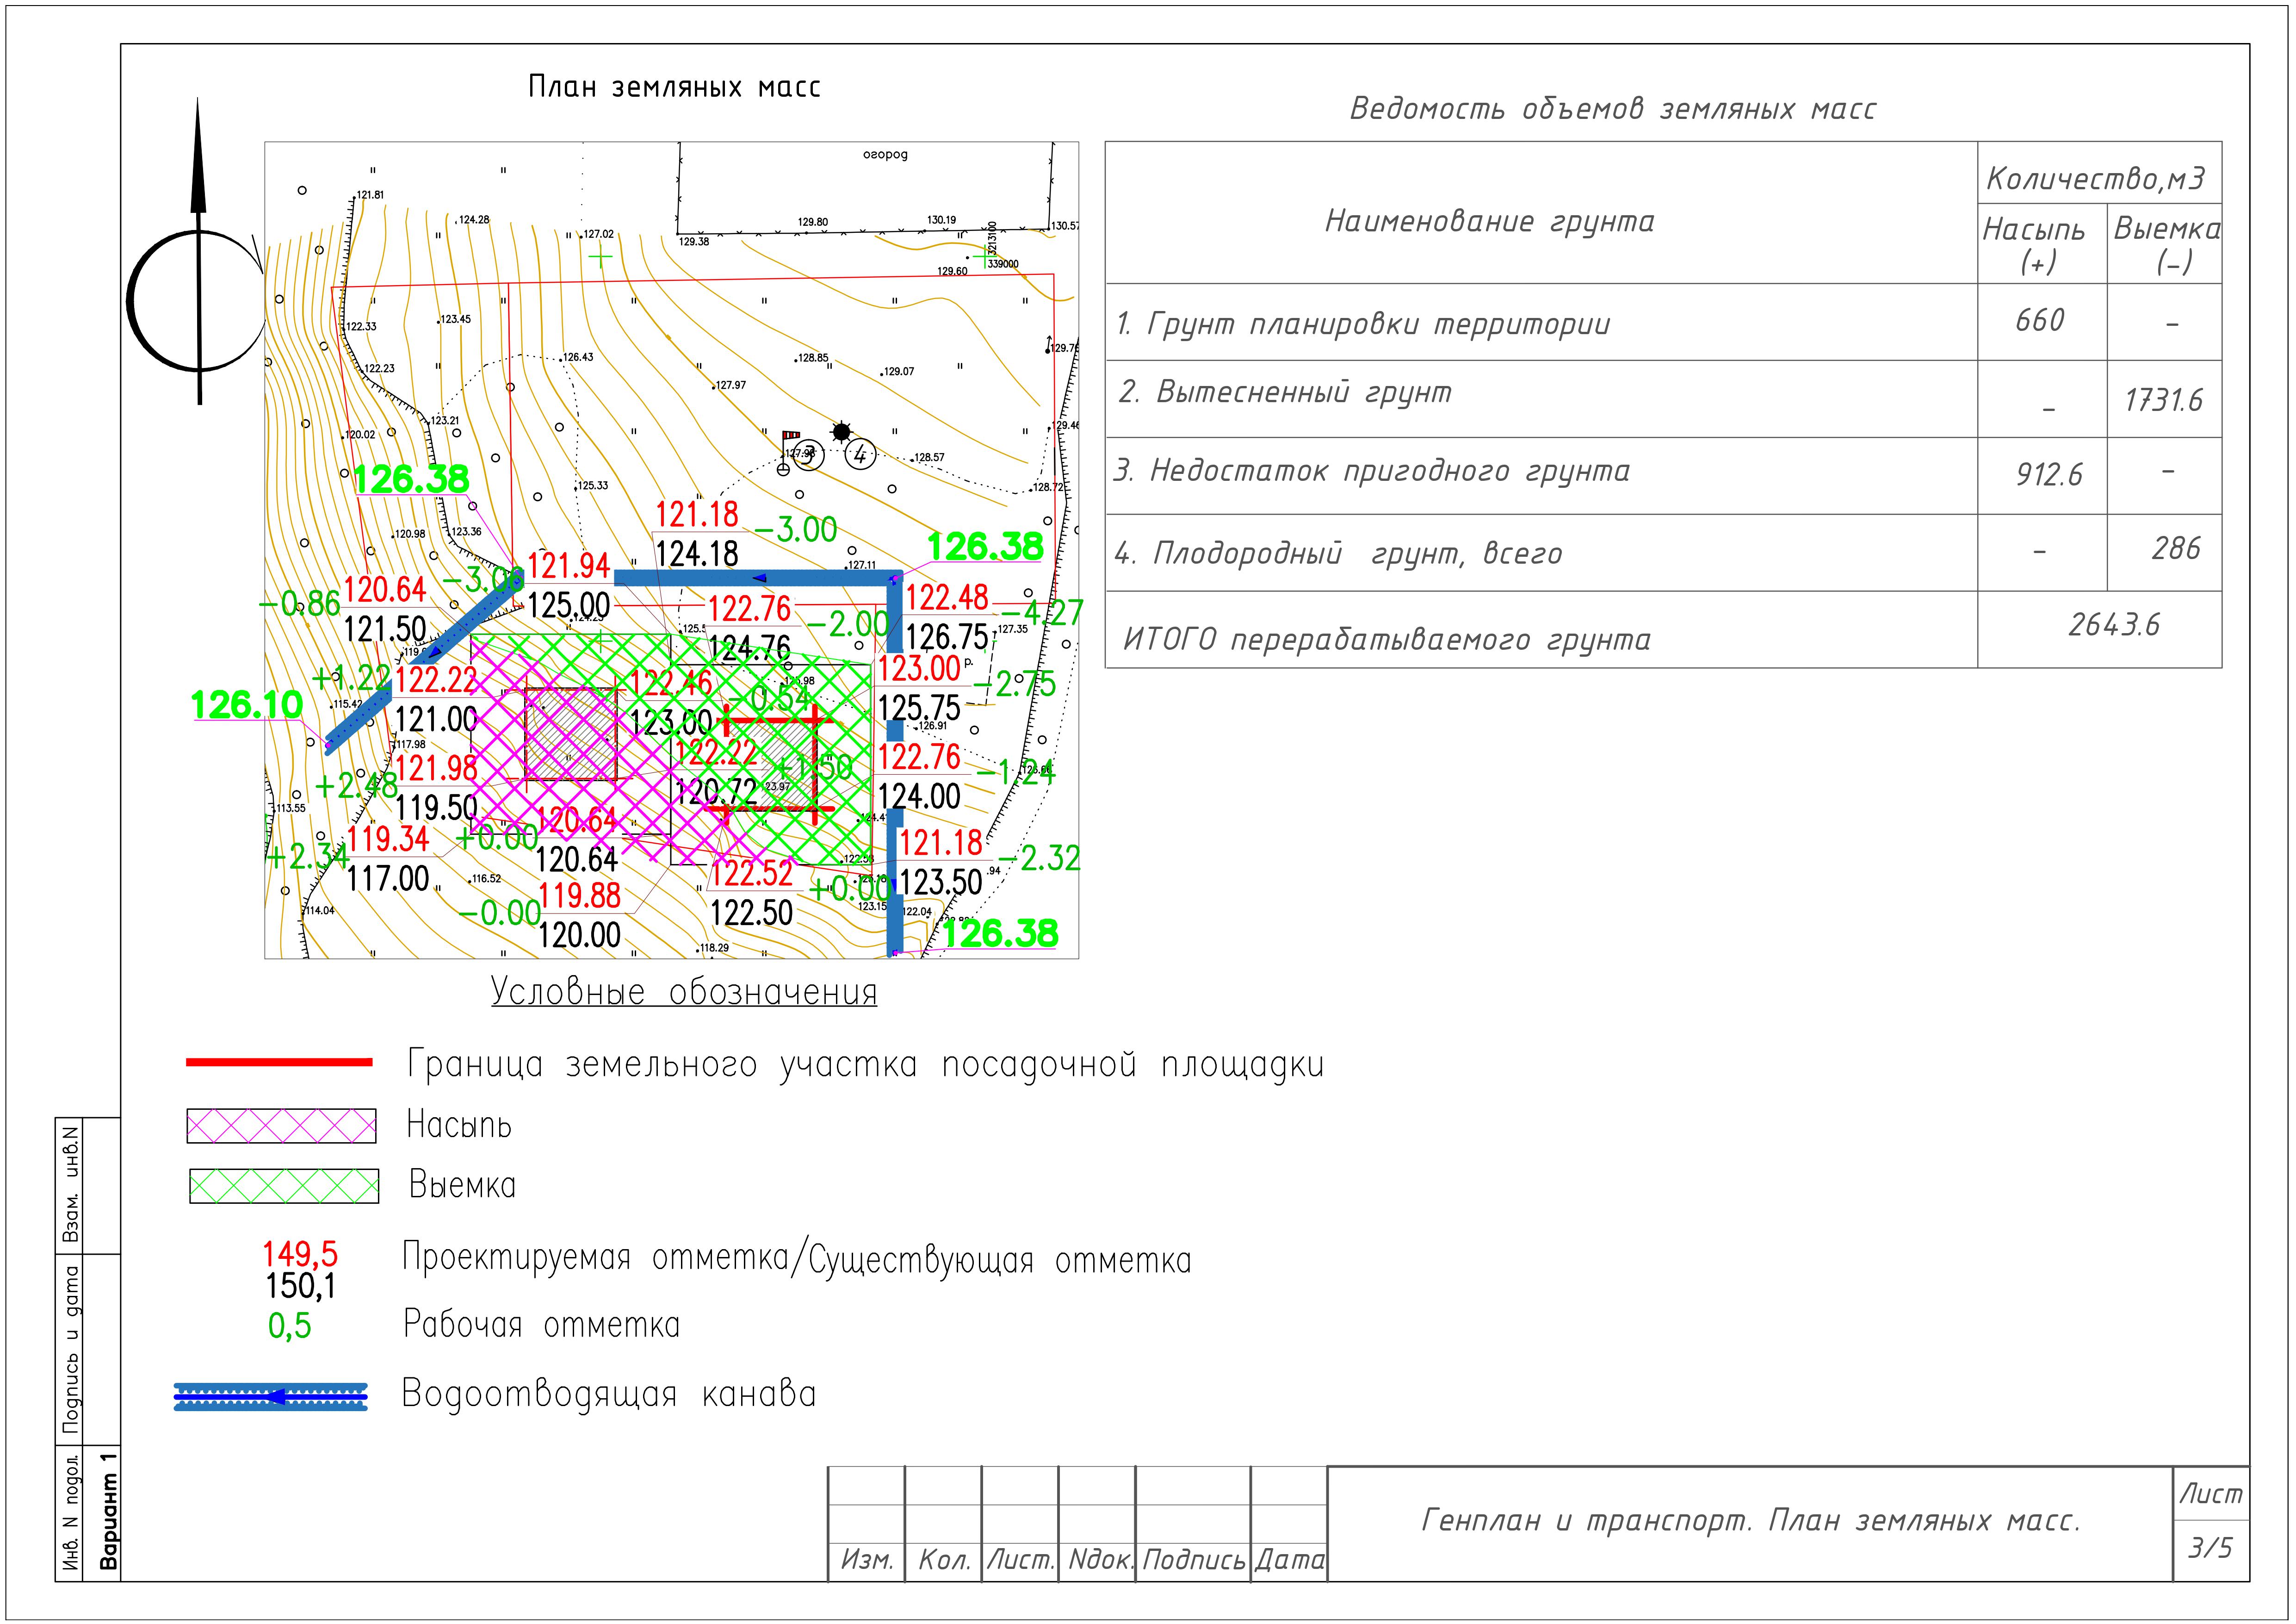2296x1624 pixels.
Task: Click the black existing elevation 117.00
Action: [x=387, y=879]
